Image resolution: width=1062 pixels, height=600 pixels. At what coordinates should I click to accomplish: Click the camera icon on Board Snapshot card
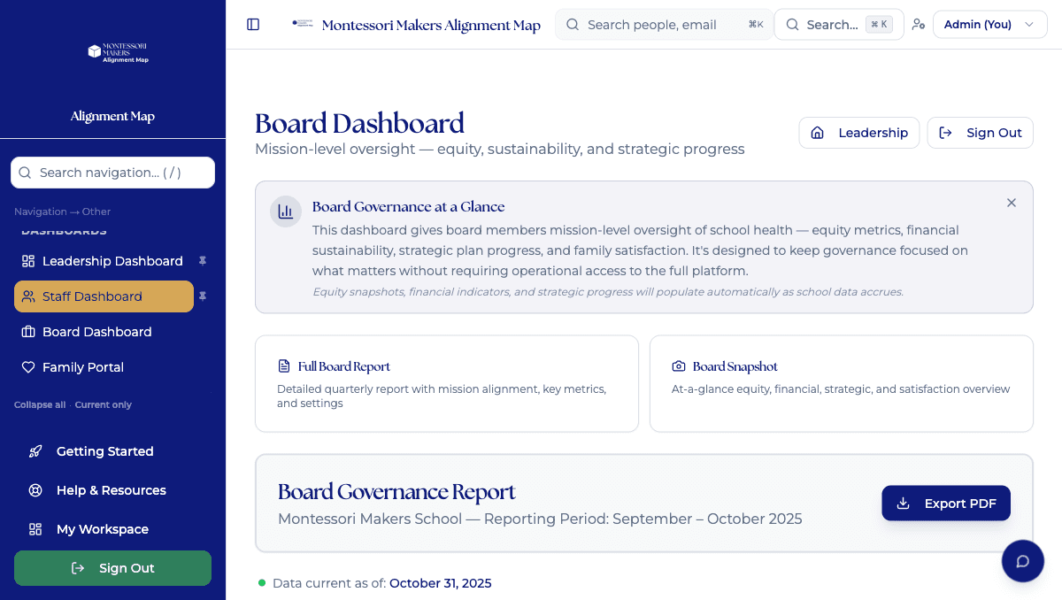coord(679,365)
